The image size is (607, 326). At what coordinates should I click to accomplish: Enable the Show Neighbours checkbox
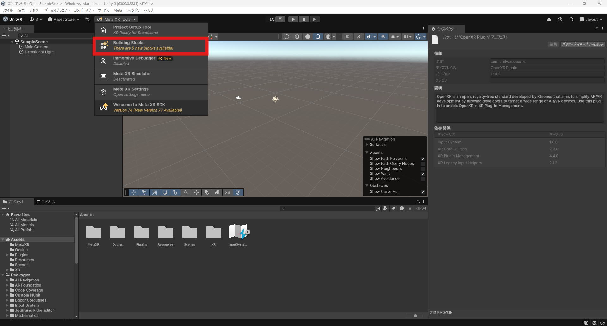[x=423, y=169]
